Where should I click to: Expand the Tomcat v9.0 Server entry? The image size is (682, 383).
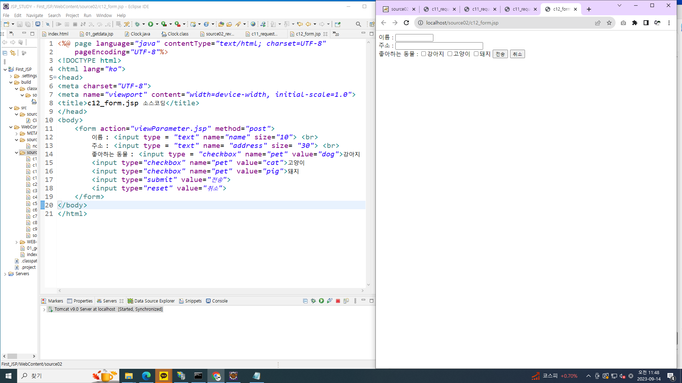coord(44,310)
